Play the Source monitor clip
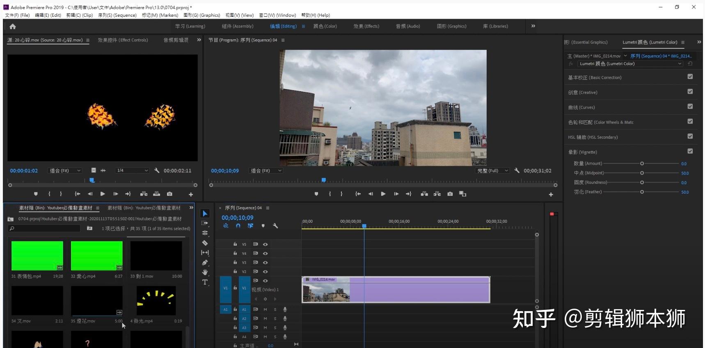The image size is (705, 348). (103, 194)
